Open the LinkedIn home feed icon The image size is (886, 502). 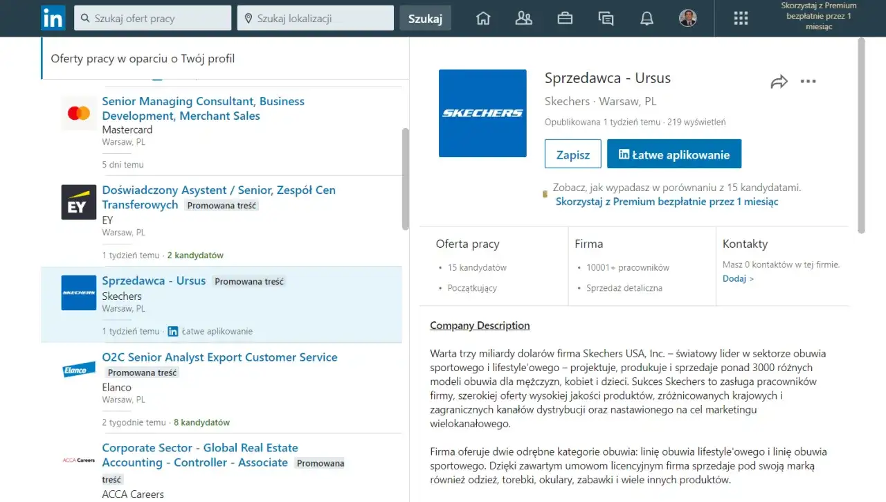tap(482, 18)
